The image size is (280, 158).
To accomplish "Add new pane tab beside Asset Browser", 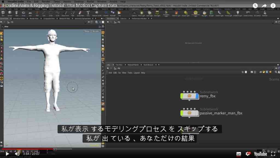I will point(159,65).
